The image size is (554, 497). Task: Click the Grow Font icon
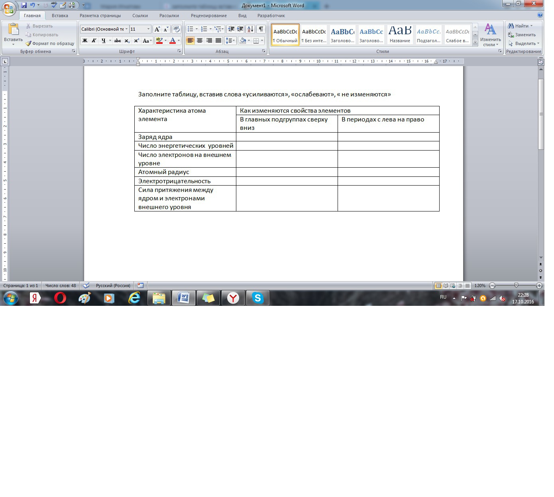[157, 29]
